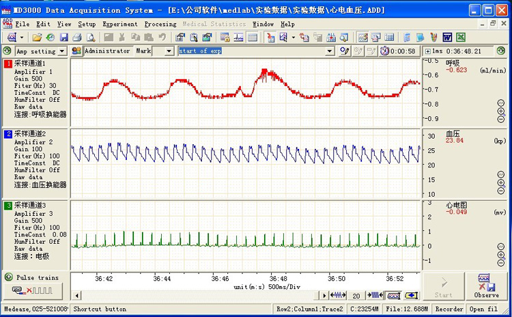Image resolution: width=512 pixels, height=317 pixels.
Task: Zoom in respiration channel with plus icon
Action: (501, 111)
